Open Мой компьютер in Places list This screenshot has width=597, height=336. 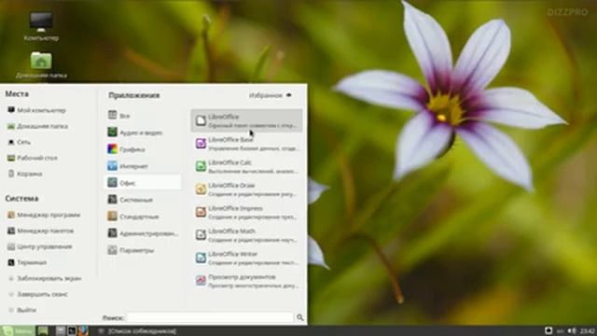coord(36,110)
